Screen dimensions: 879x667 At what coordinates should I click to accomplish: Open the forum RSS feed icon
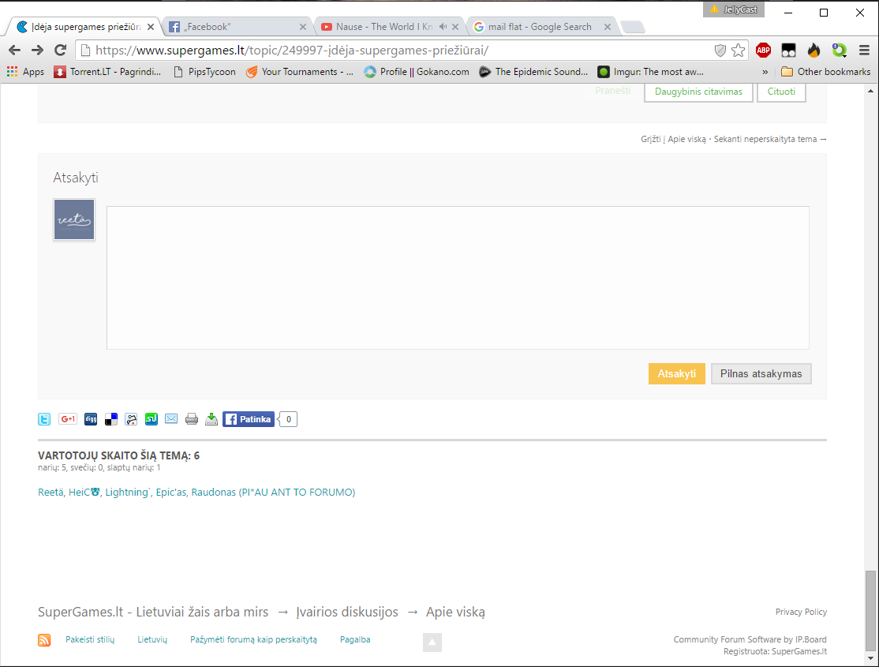[44, 640]
